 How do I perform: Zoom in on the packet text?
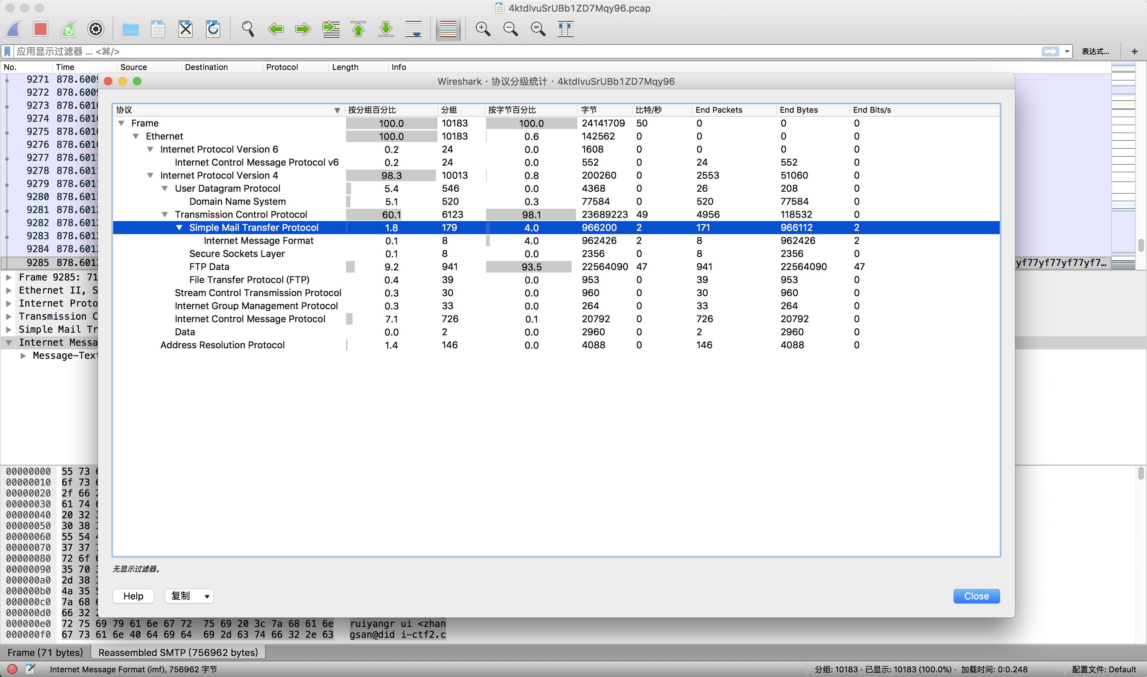483,29
